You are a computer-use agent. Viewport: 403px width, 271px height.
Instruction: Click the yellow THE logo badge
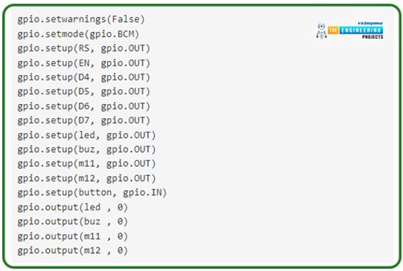point(333,30)
